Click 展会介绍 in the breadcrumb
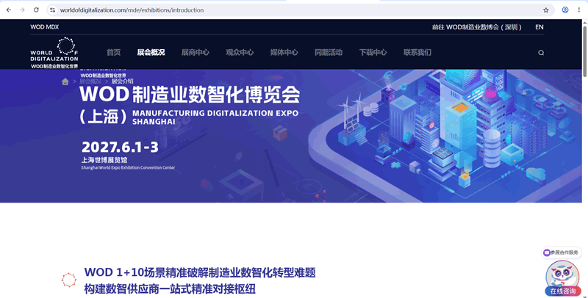The width and height of the screenshot is (588, 298). pos(122,81)
